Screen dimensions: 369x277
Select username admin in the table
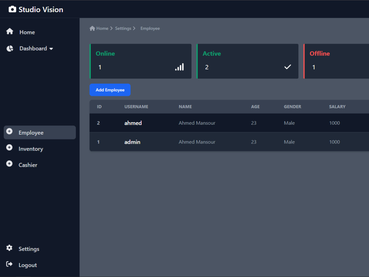coord(132,142)
